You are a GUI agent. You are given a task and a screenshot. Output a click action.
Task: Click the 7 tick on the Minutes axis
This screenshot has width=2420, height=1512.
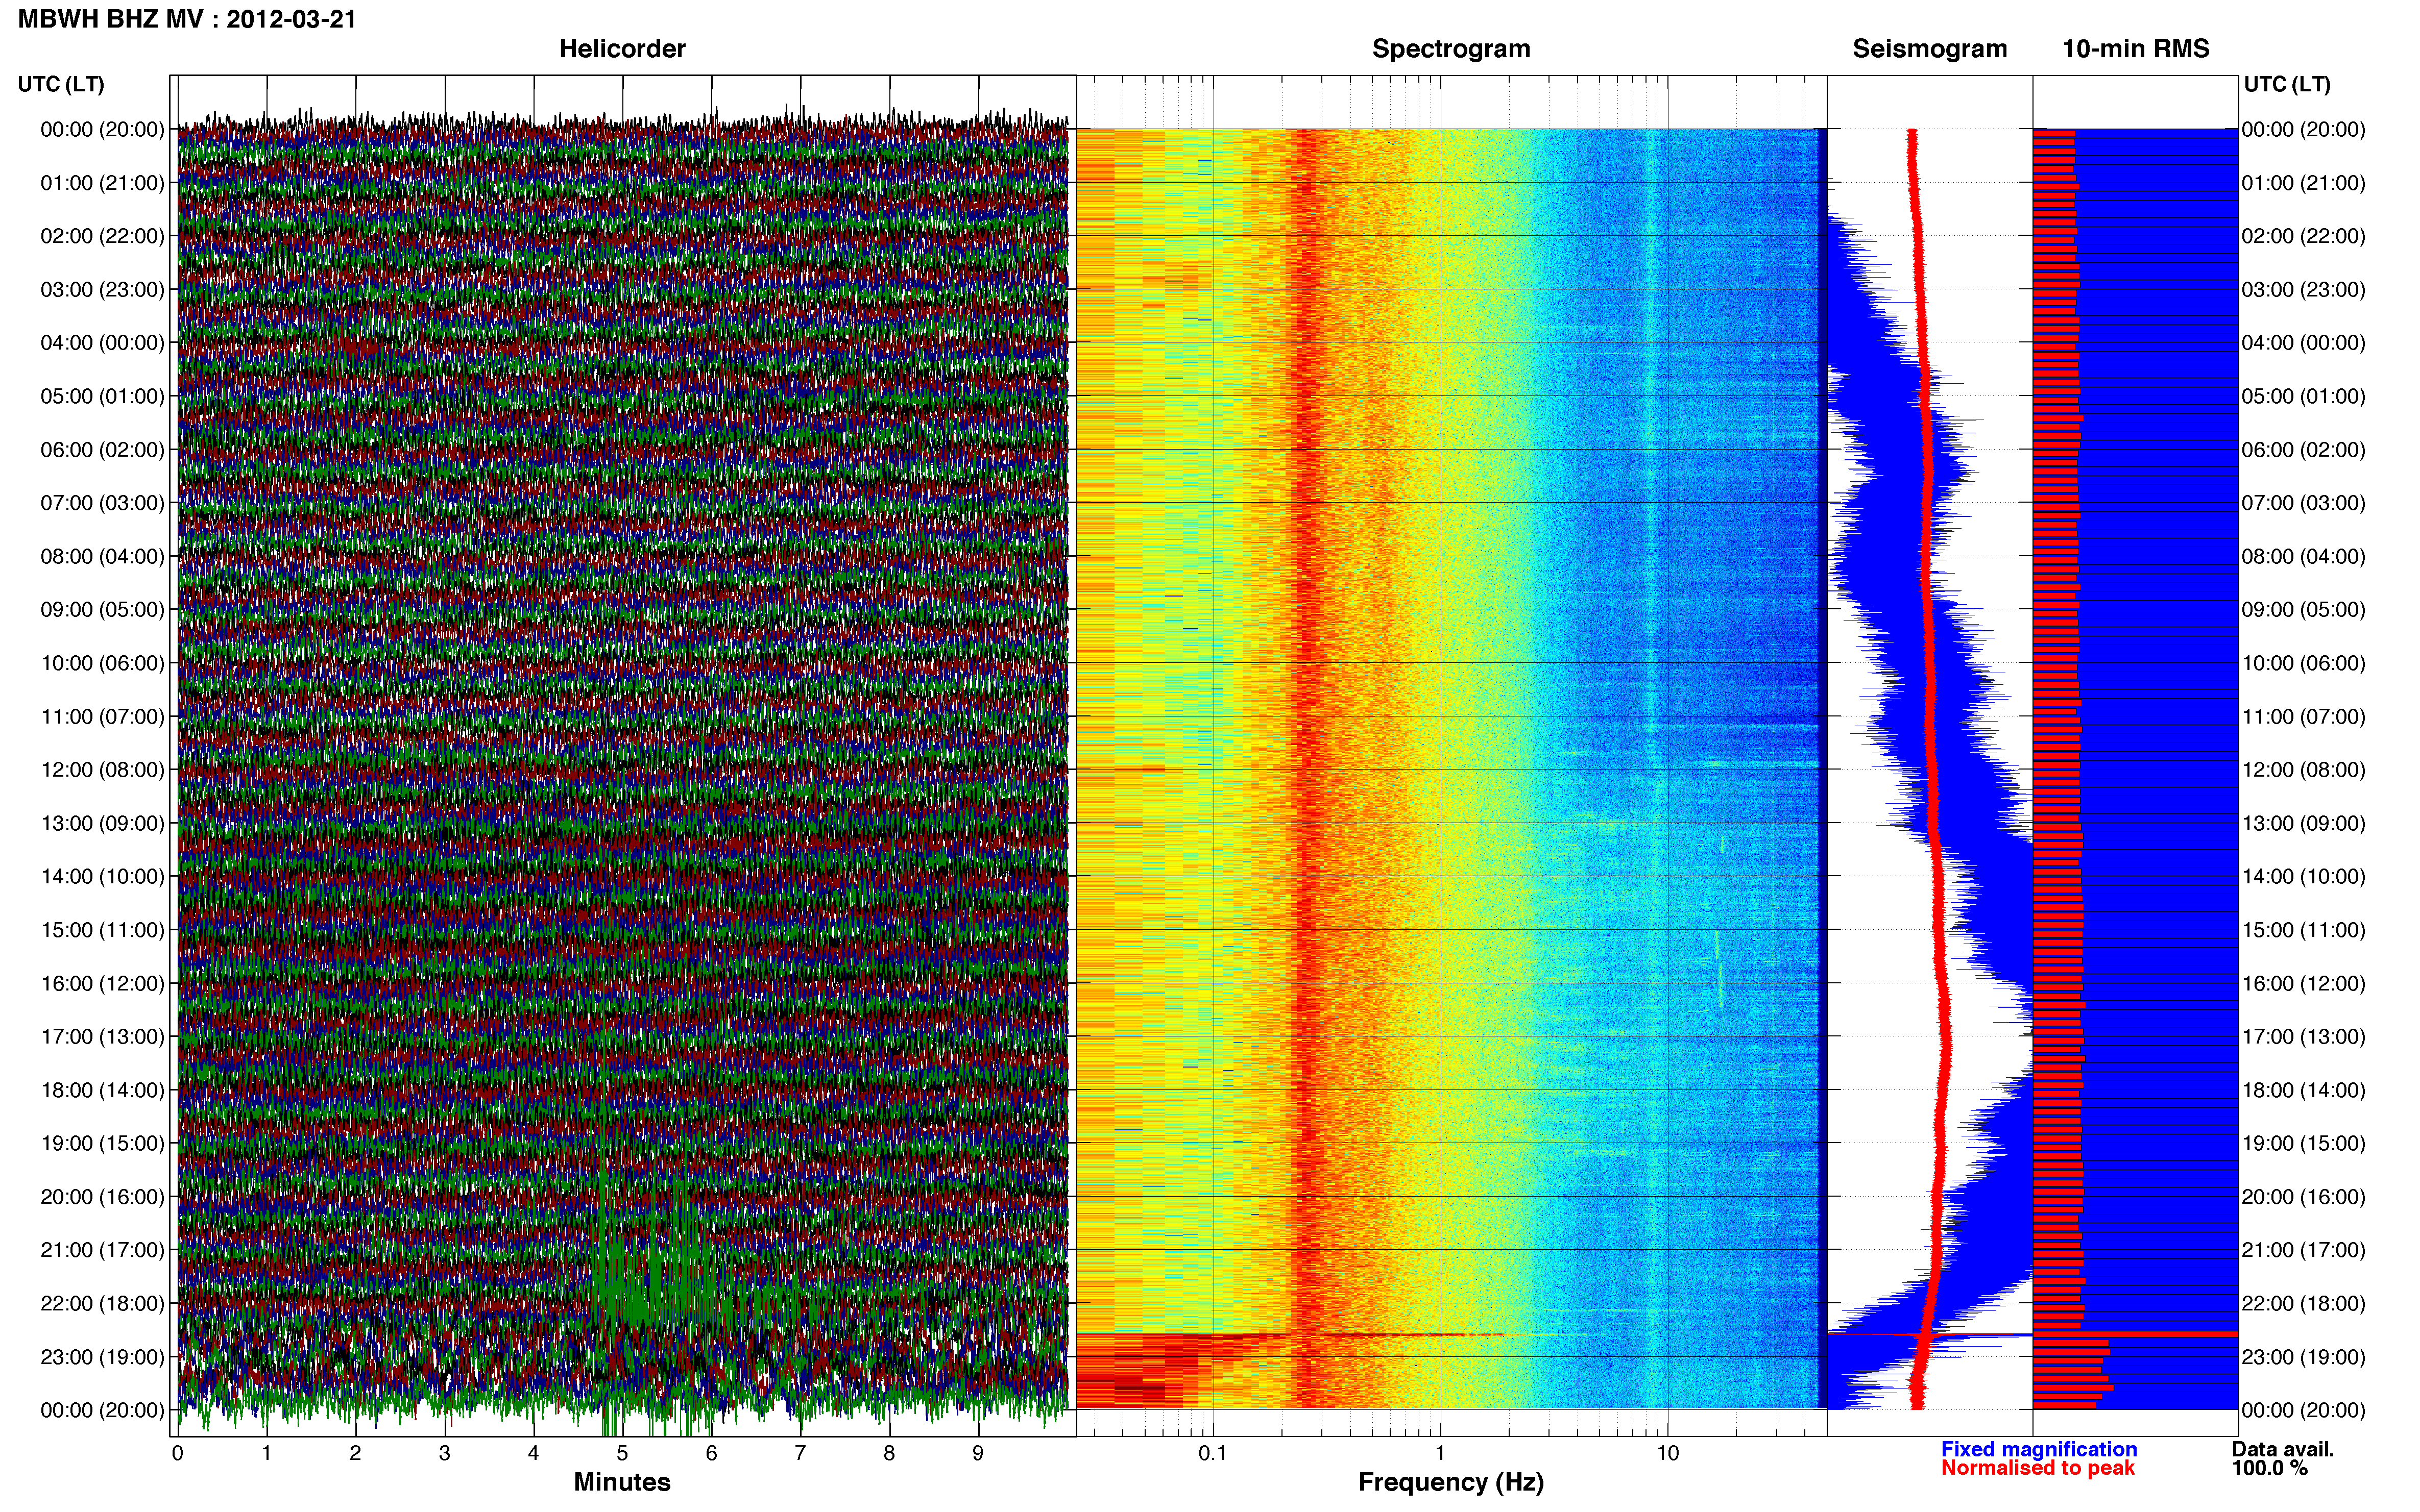tap(801, 1454)
